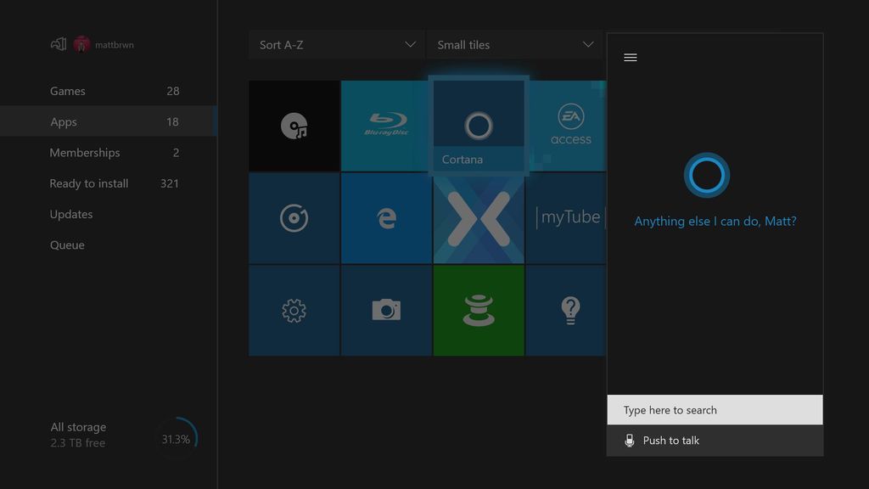
Task: Open the Mixer app tile
Action: tap(479, 217)
